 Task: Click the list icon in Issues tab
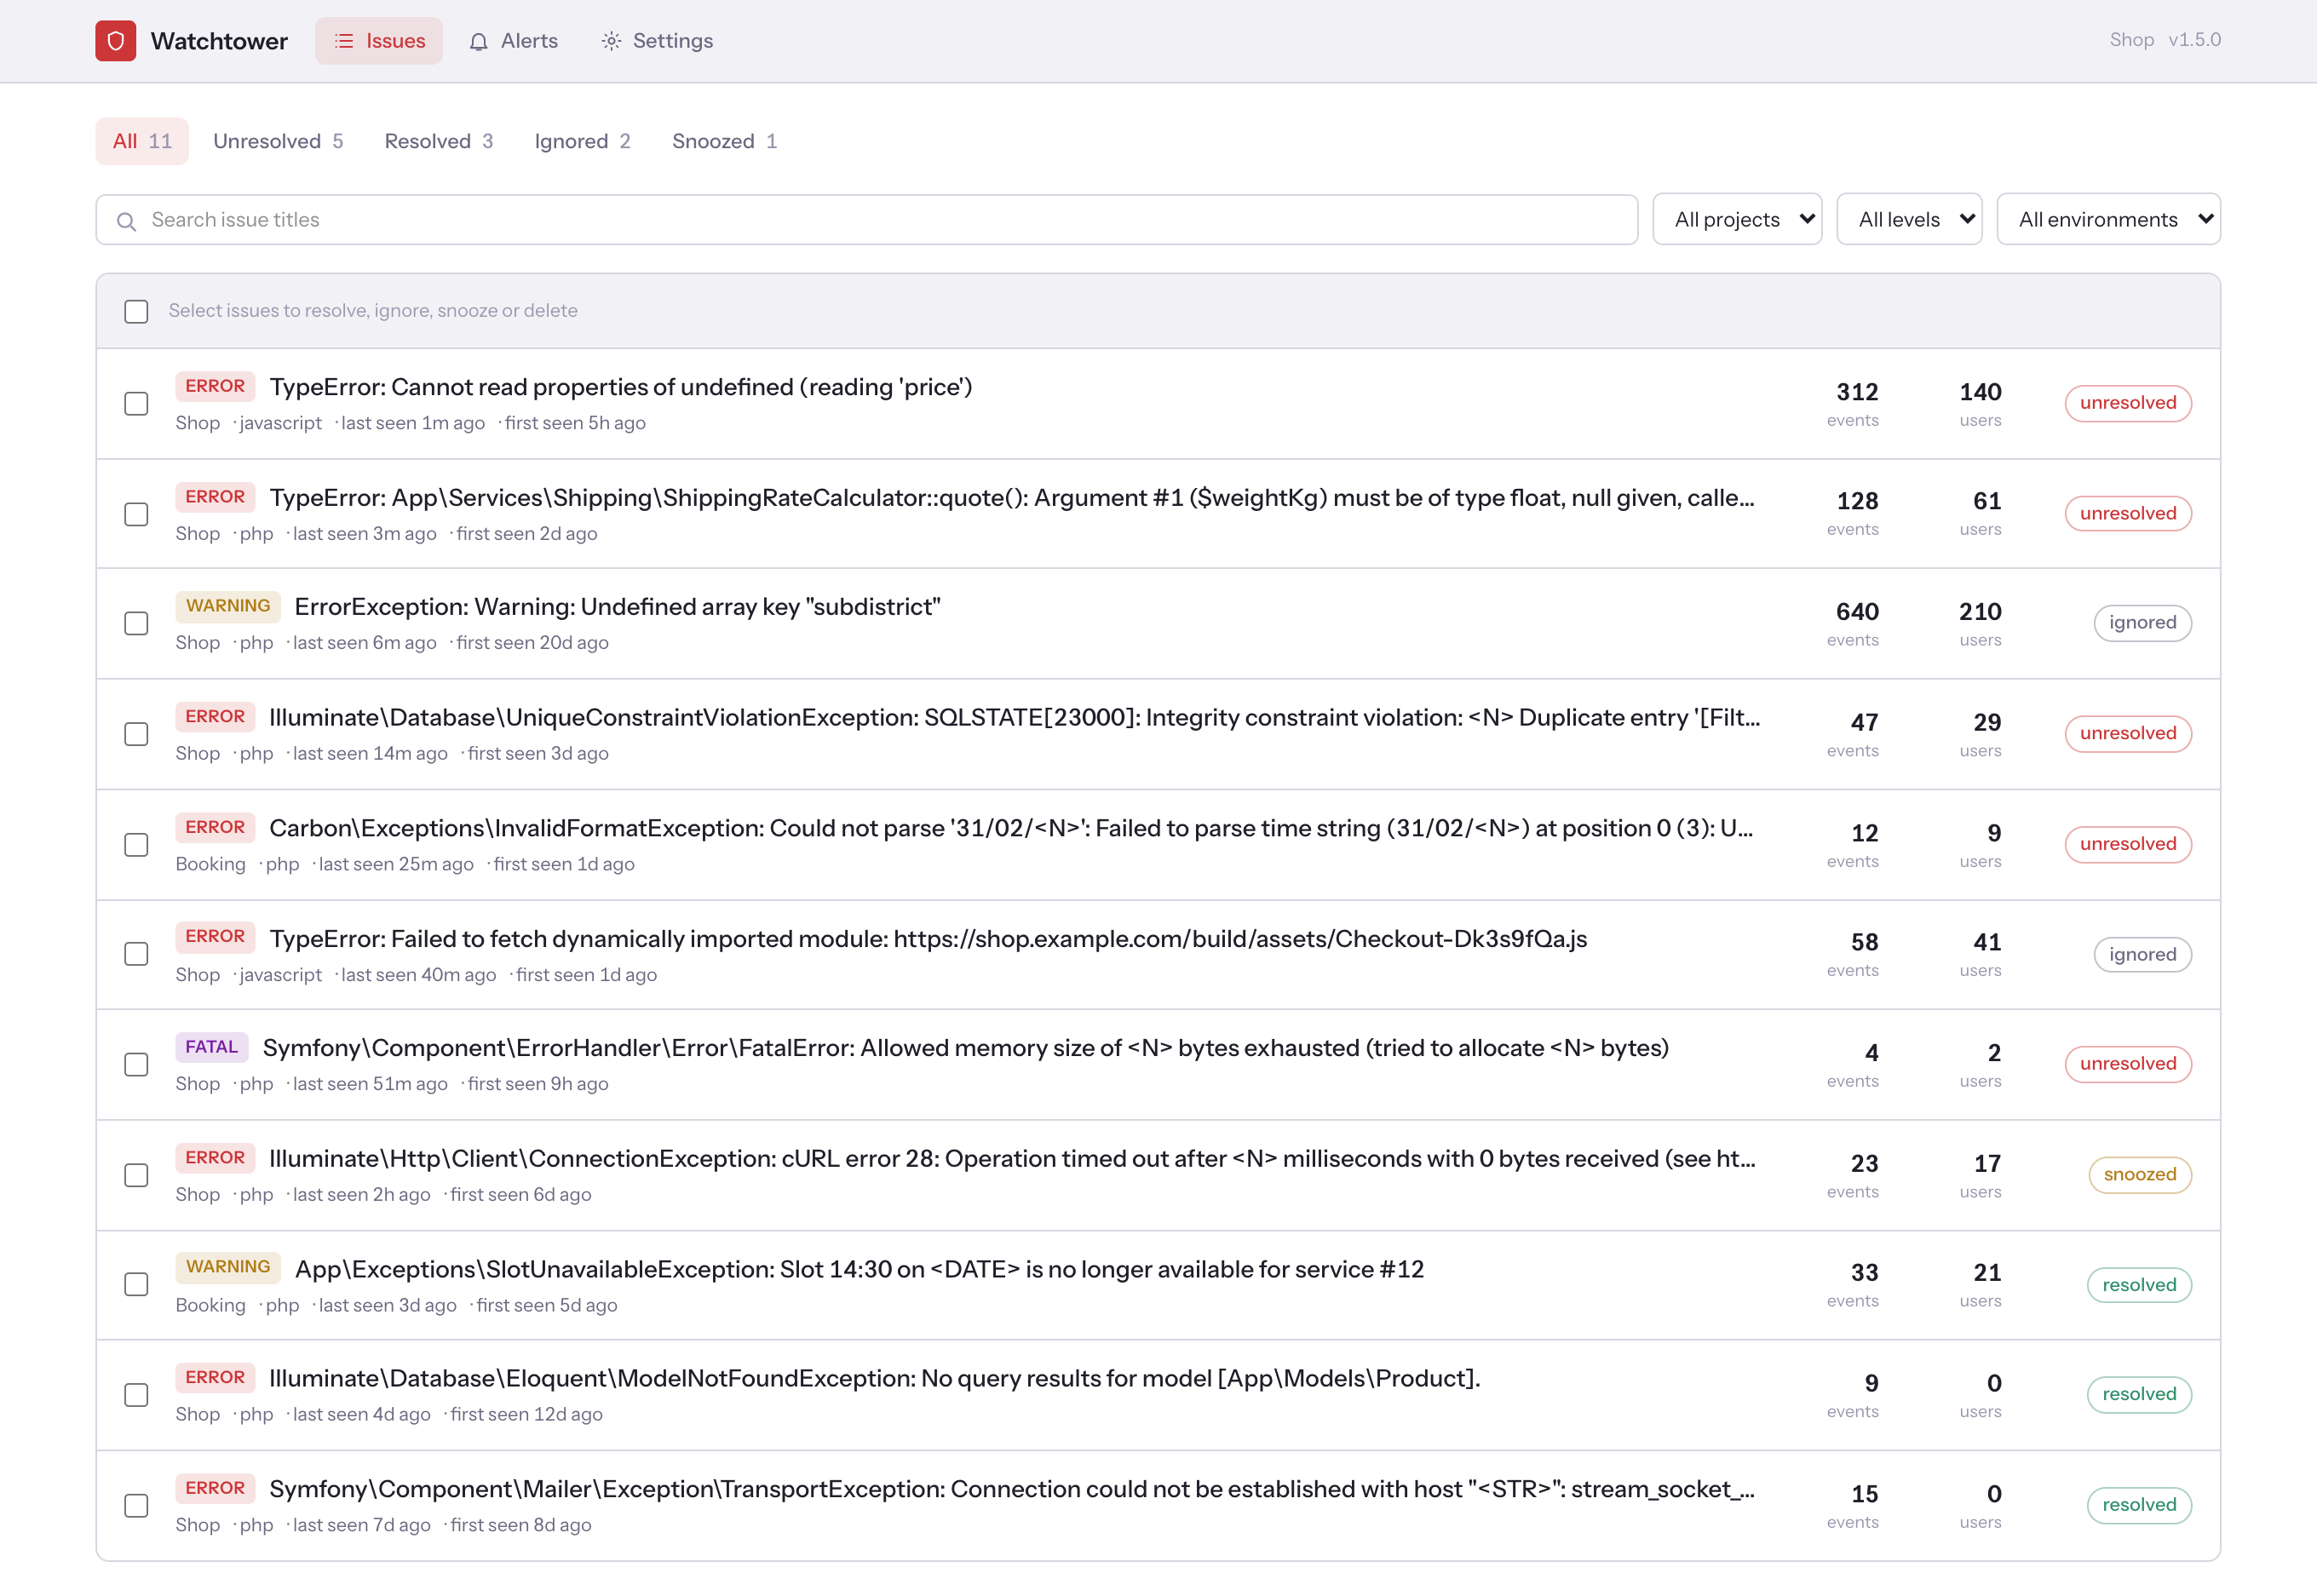(x=344, y=41)
